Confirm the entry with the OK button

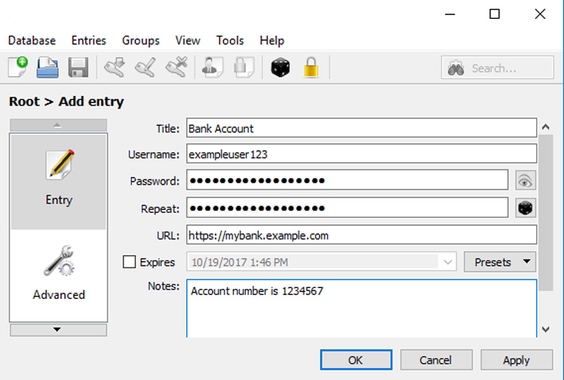[355, 360]
